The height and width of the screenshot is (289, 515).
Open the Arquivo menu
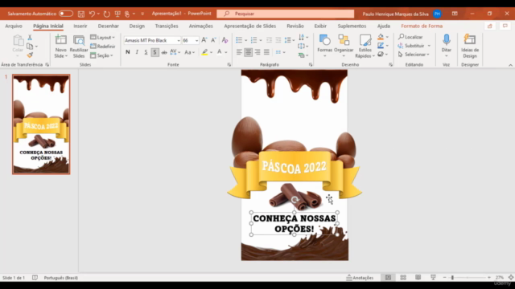coord(14,26)
